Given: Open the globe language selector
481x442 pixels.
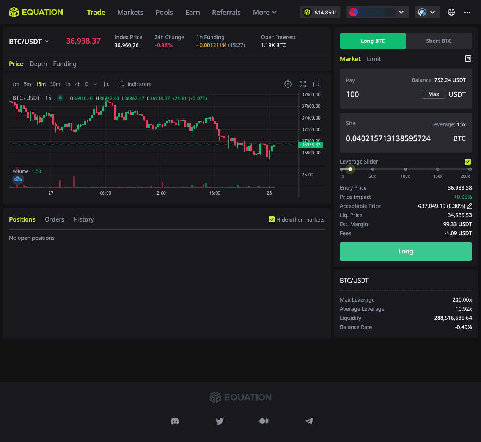Looking at the screenshot, I should pos(451,12).
